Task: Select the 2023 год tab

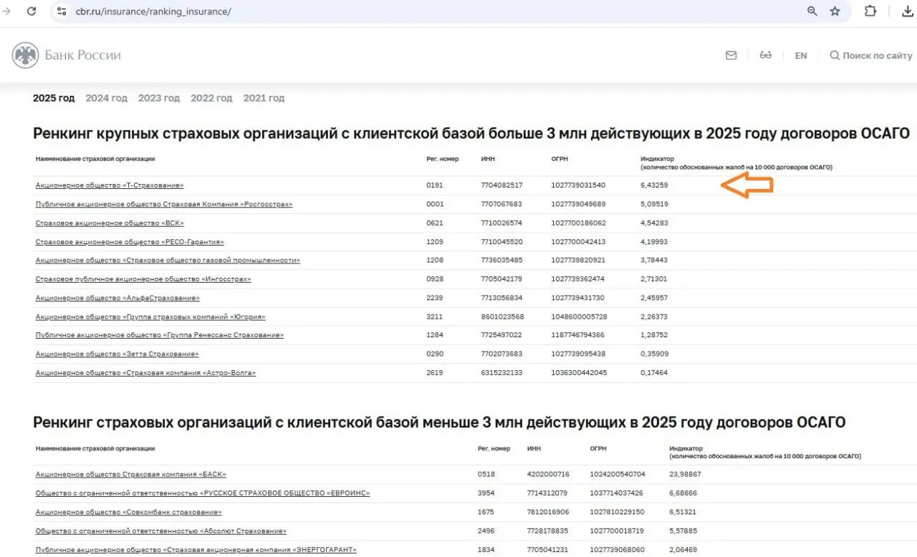Action: 159,98
